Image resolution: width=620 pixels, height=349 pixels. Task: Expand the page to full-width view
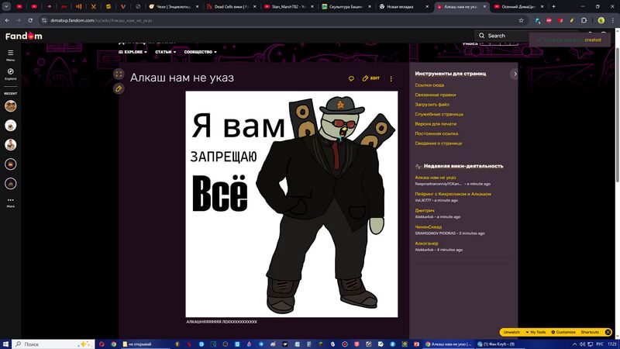(119, 74)
